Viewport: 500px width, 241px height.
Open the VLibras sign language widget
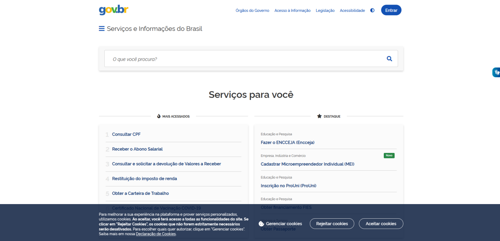(x=496, y=72)
